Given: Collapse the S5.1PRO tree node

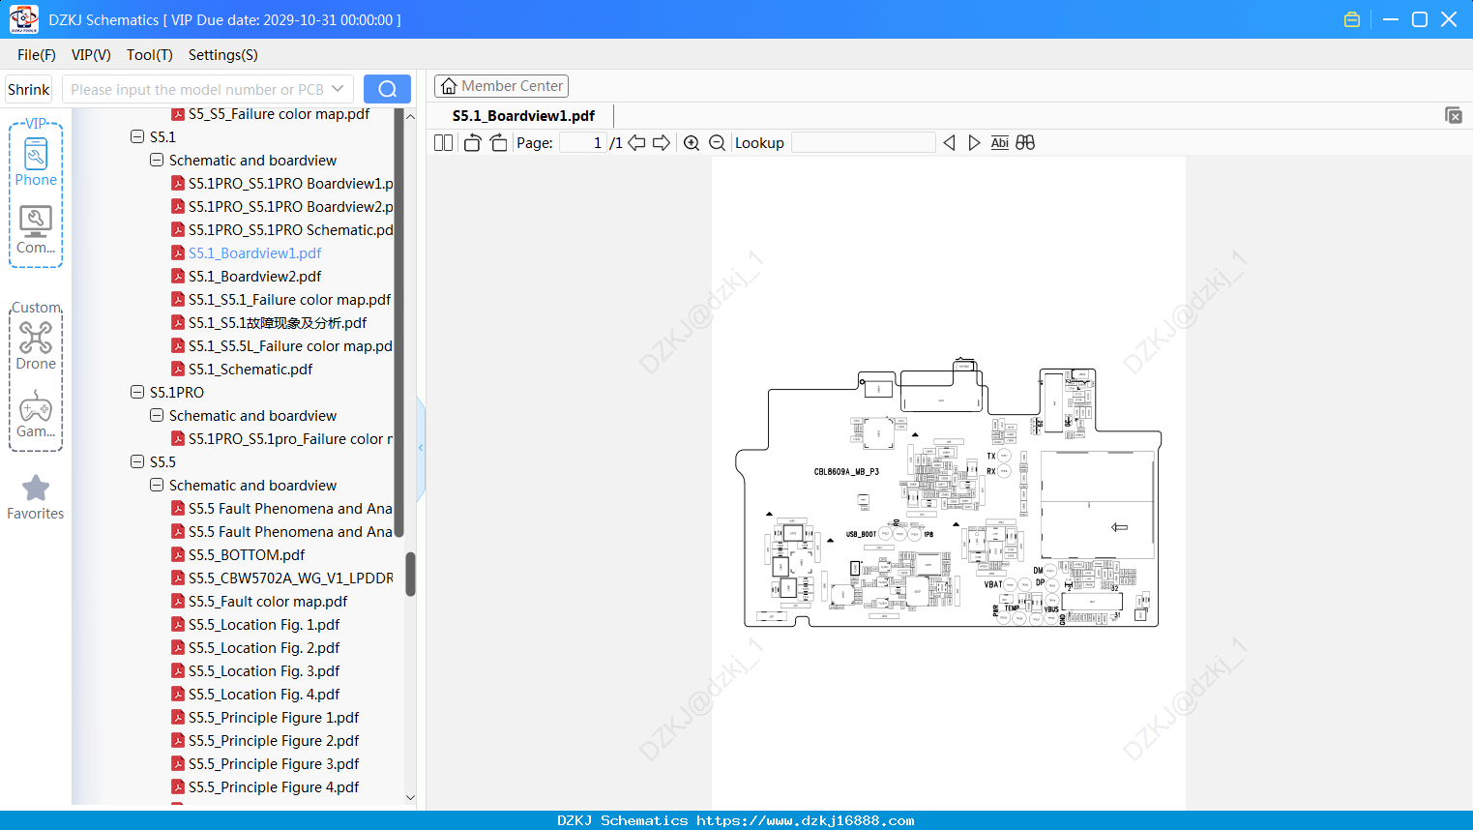Looking at the screenshot, I should pyautogui.click(x=137, y=392).
